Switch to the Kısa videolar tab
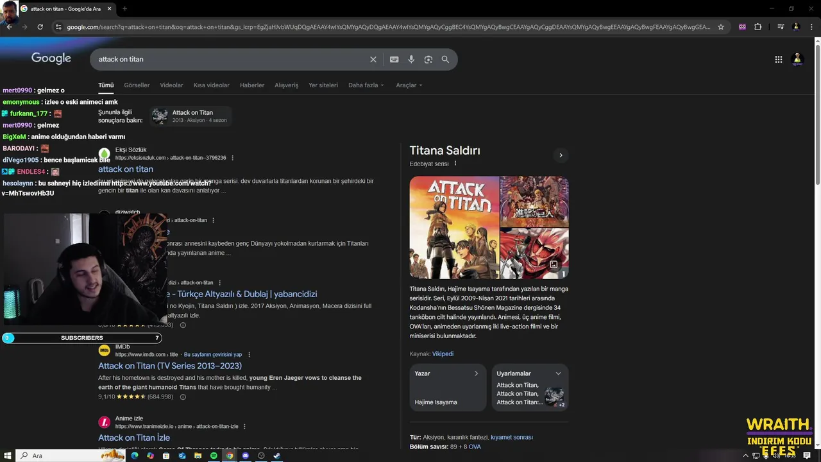This screenshot has height=462, width=821. click(212, 85)
